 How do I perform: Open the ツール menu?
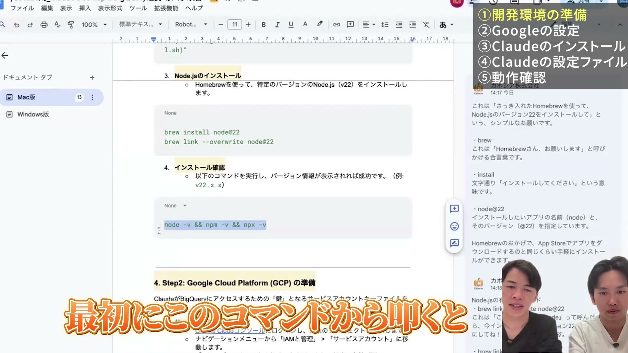tap(138, 8)
